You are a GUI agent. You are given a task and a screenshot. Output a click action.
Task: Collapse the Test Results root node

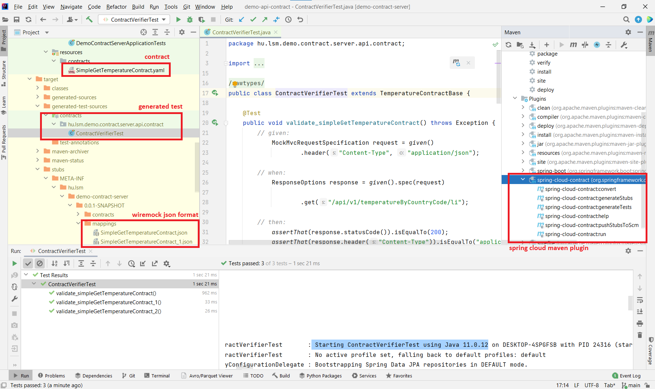[x=26, y=275]
